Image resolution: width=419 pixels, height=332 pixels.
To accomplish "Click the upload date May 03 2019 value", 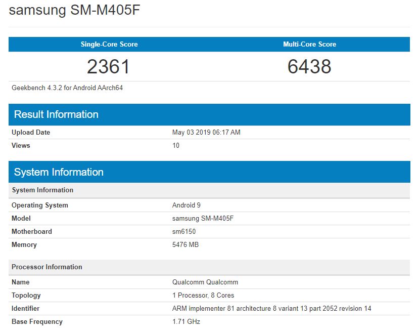I will [x=206, y=133].
